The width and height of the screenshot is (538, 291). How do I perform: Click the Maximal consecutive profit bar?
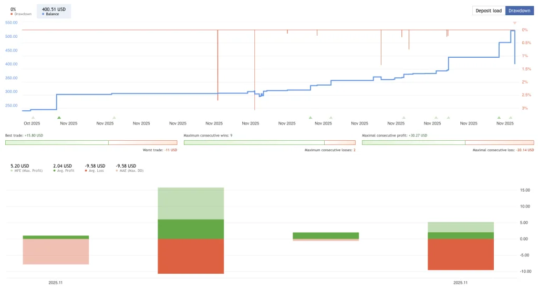coord(448,142)
